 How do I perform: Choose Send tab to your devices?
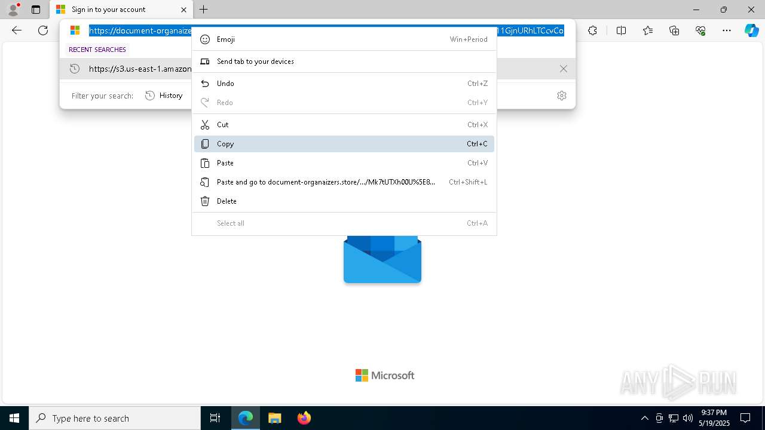click(x=344, y=62)
